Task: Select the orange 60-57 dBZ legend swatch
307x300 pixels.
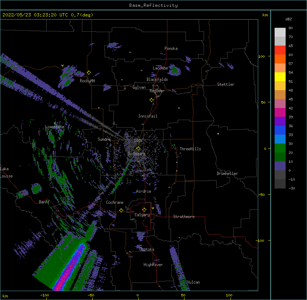Action: (280, 59)
